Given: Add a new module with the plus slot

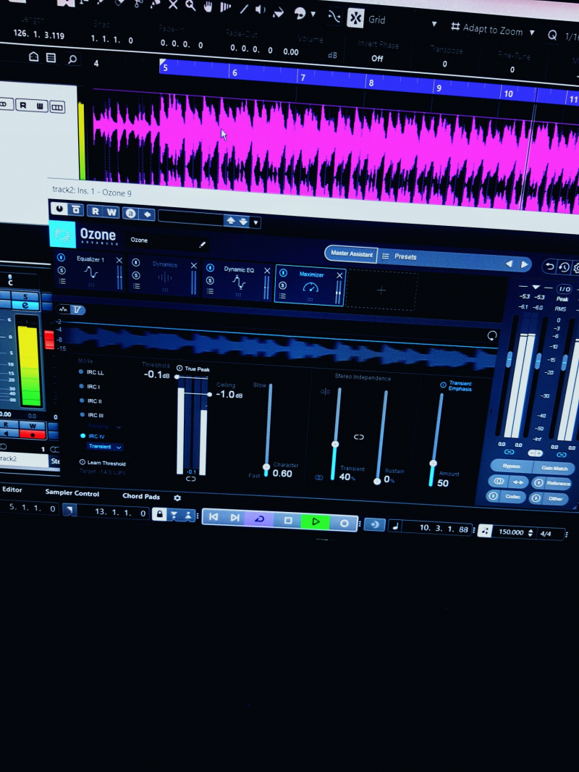Looking at the screenshot, I should [381, 290].
